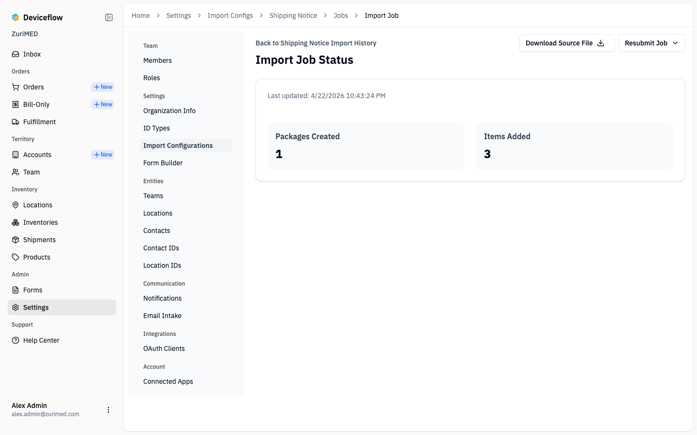This screenshot has height=435, width=697.
Task: Open the Shipping Notice breadcrumb
Action: point(293,15)
